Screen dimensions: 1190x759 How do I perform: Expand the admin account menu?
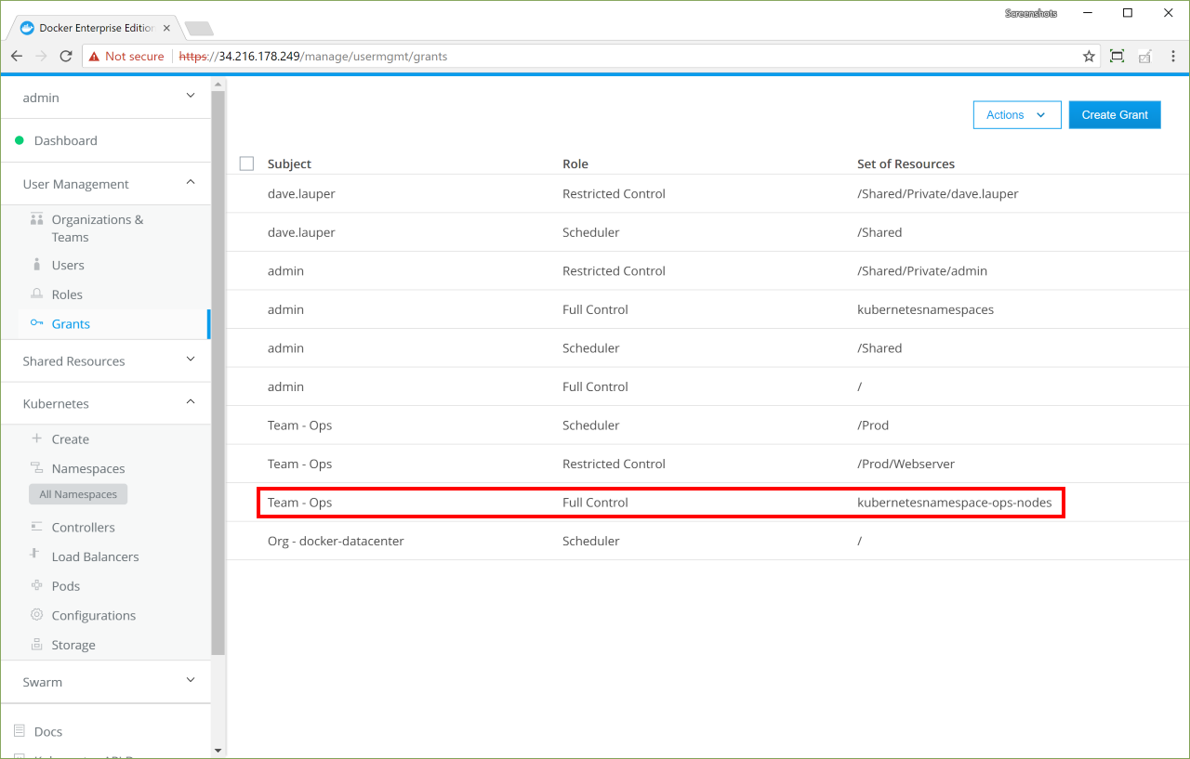[191, 97]
